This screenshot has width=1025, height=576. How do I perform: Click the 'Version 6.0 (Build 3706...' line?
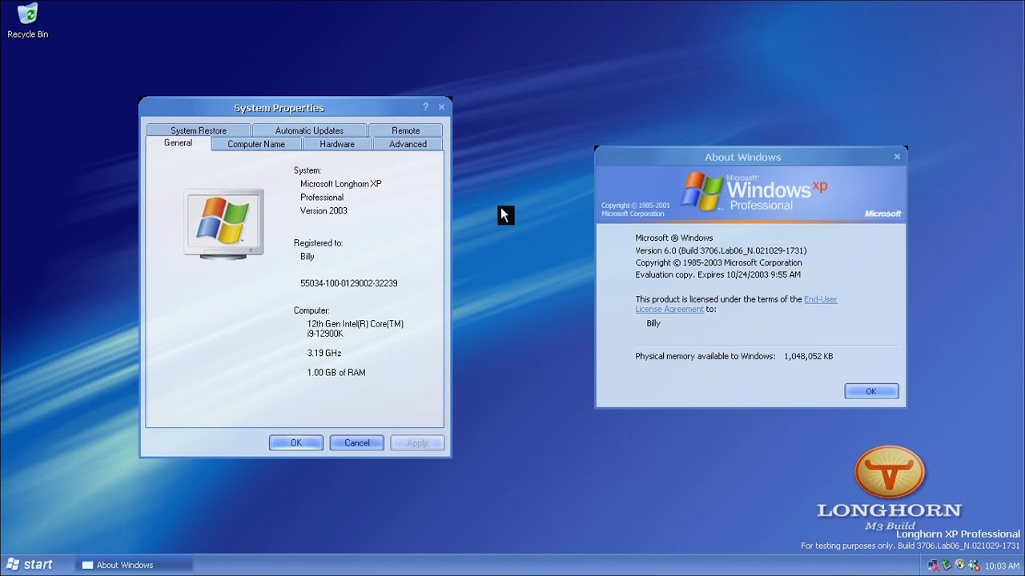[x=721, y=250]
